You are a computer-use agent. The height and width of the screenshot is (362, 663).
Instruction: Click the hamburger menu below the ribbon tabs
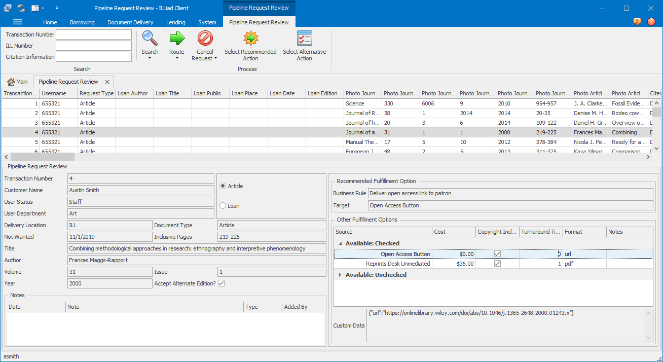click(x=17, y=22)
